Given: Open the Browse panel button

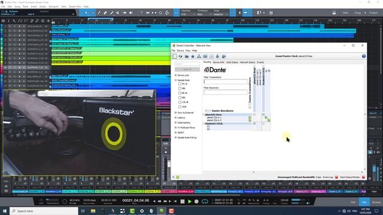Looking at the screenshot, I should 376,202.
